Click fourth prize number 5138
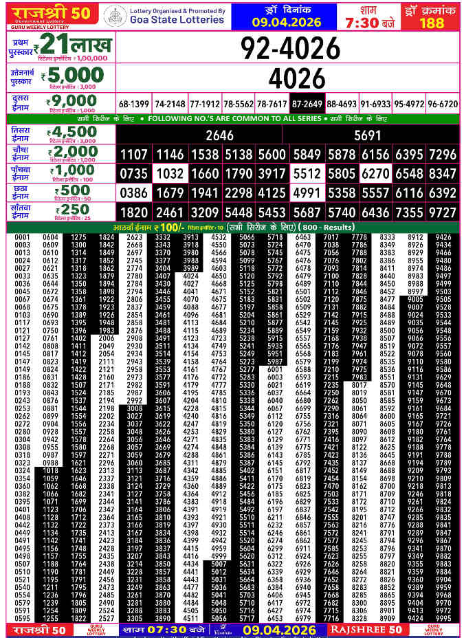This screenshot has width=464, height=638. pos(239,155)
